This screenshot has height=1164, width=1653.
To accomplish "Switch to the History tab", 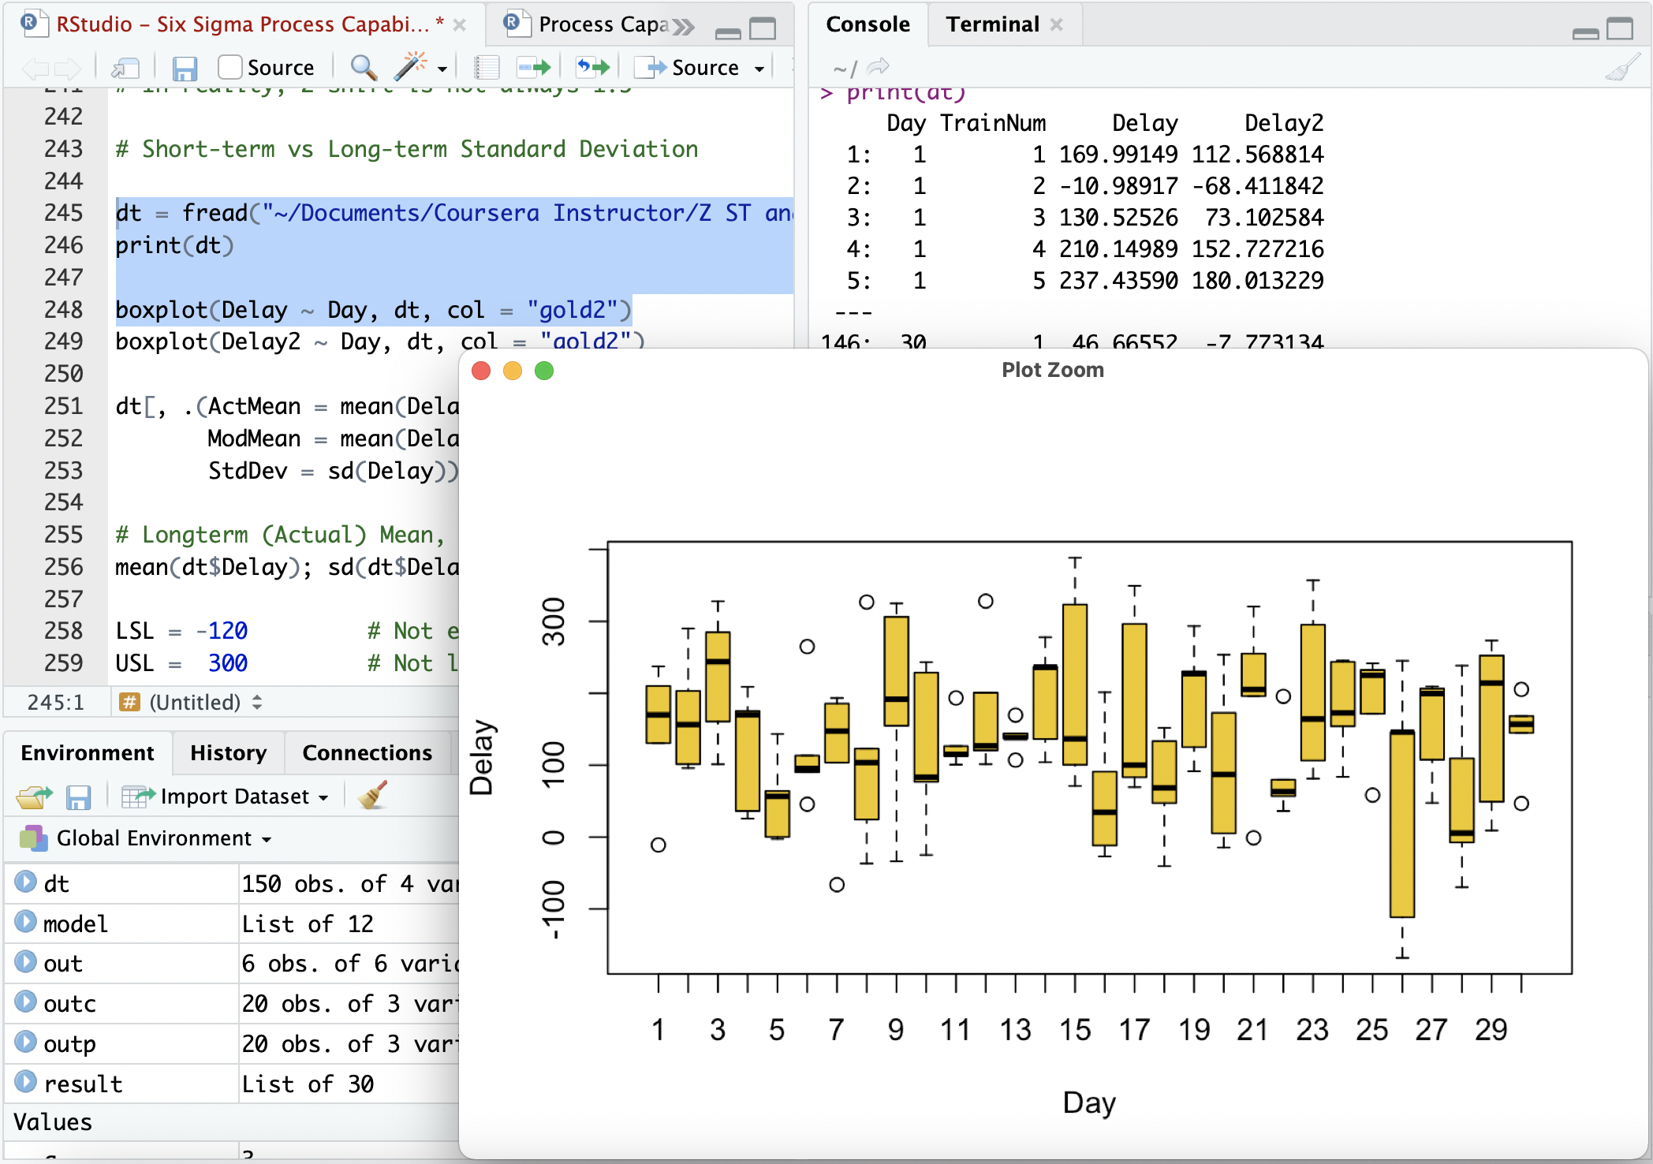I will click(x=228, y=753).
